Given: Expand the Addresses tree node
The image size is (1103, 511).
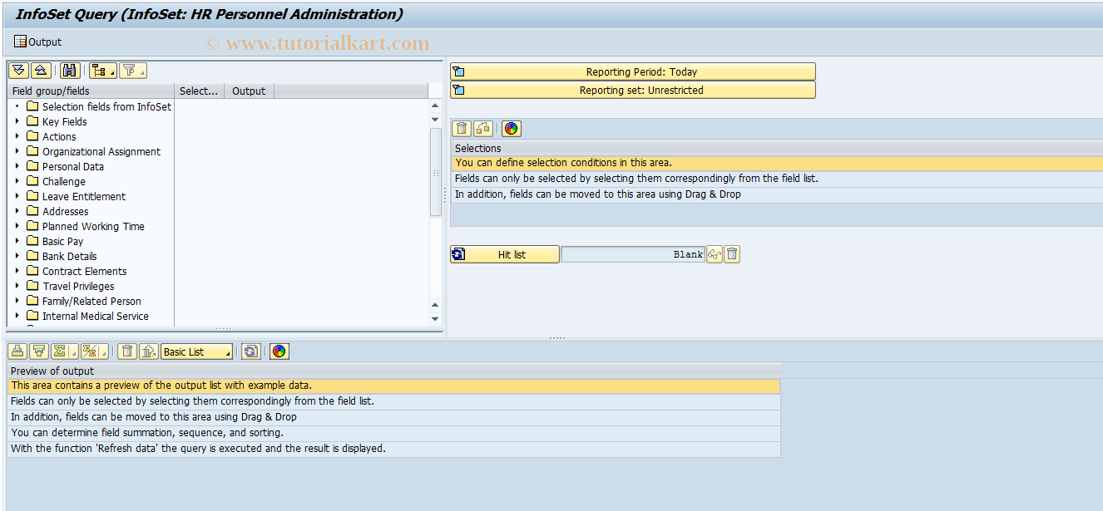Looking at the screenshot, I should click(x=18, y=211).
